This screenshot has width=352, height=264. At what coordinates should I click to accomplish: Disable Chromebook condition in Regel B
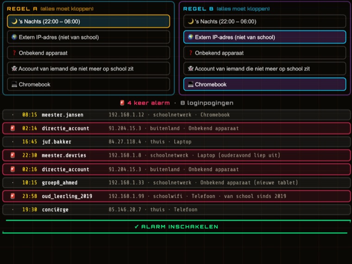264,84
